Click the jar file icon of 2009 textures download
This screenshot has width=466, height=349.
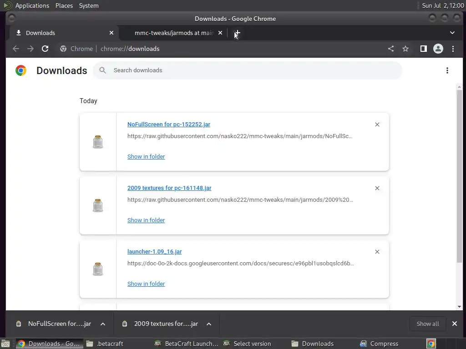[98, 205]
